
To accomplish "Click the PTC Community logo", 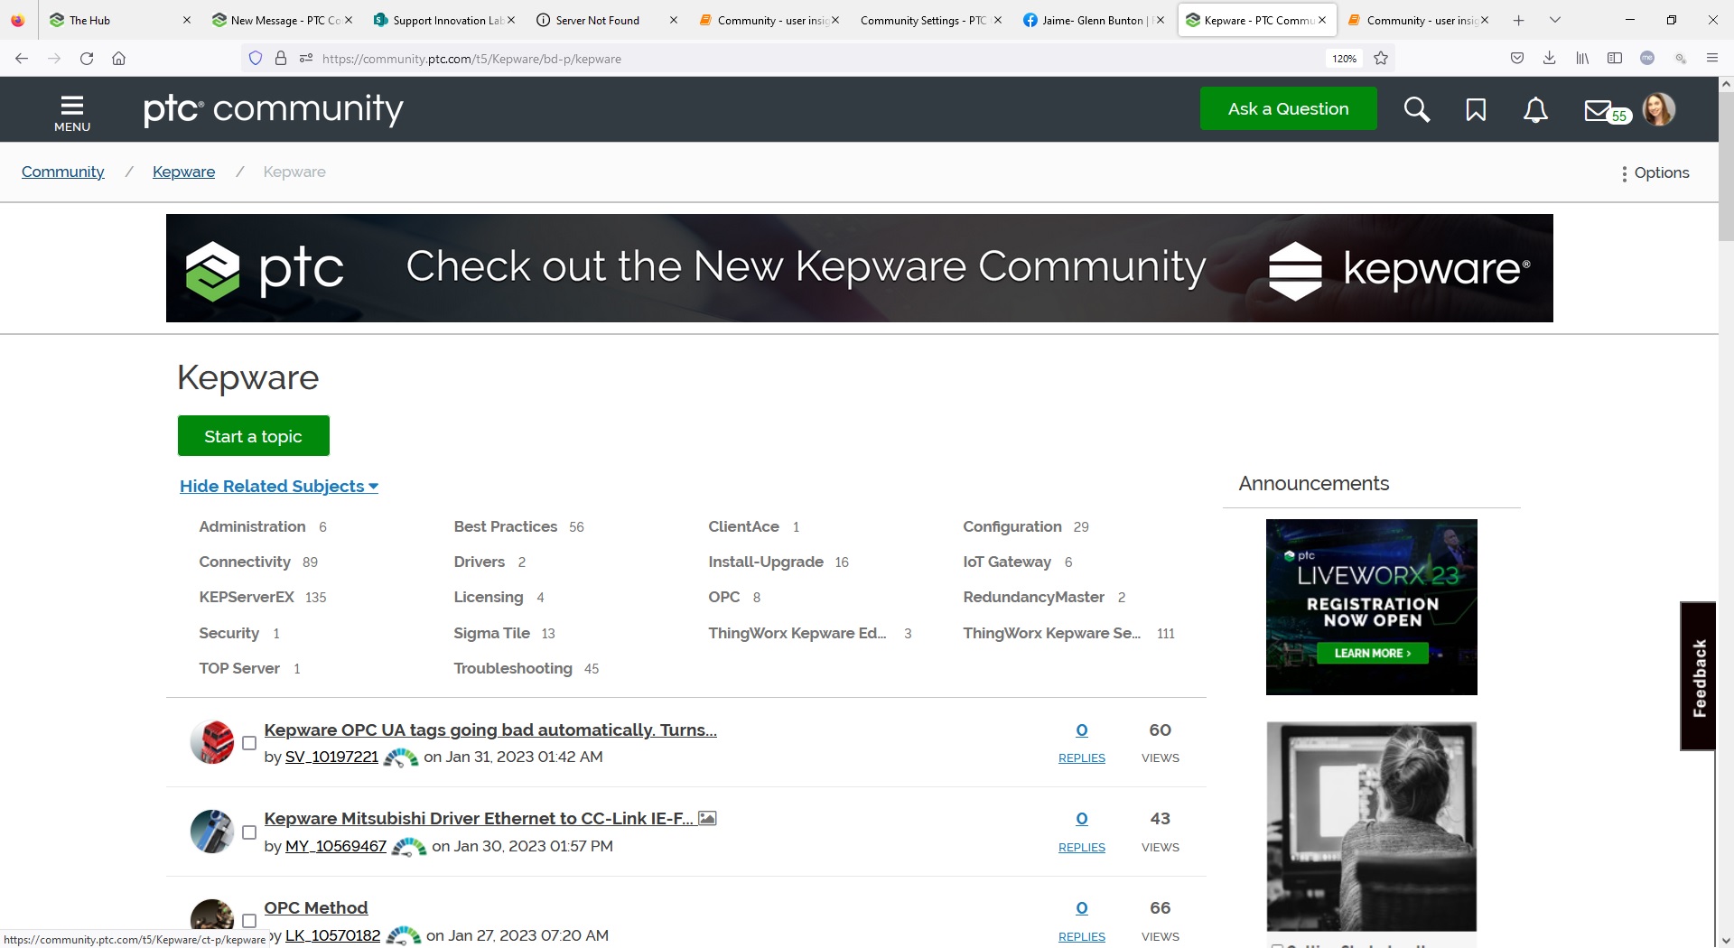I will pos(272,109).
